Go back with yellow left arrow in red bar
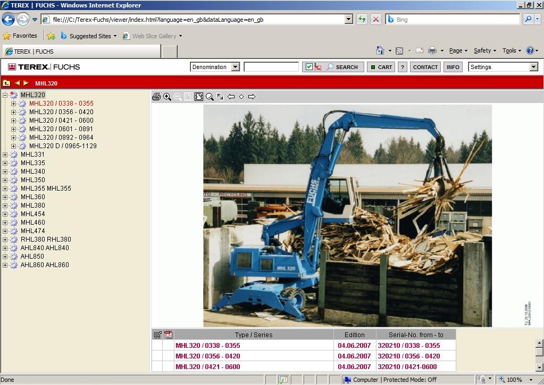This screenshot has width=544, height=385. (x=17, y=83)
